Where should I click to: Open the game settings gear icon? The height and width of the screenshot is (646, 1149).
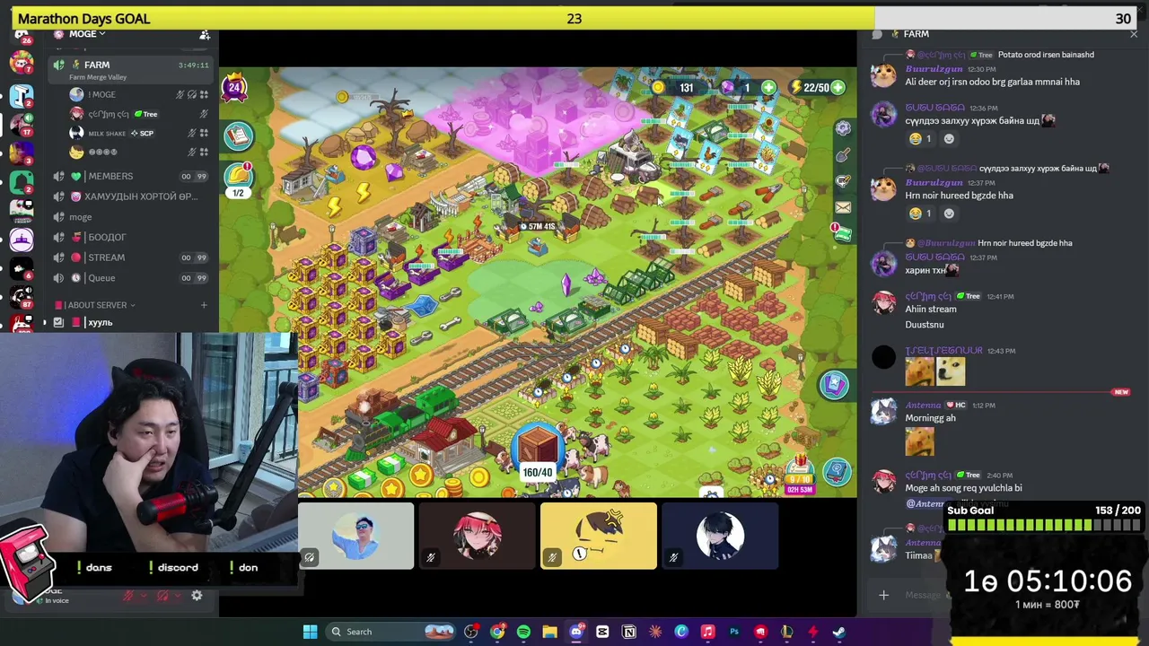(843, 128)
